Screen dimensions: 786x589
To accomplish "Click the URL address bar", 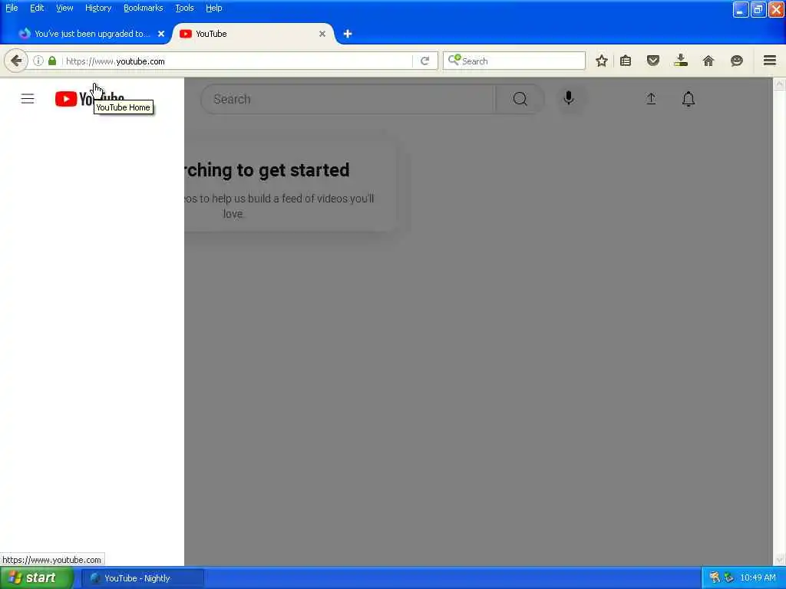I will (238, 61).
